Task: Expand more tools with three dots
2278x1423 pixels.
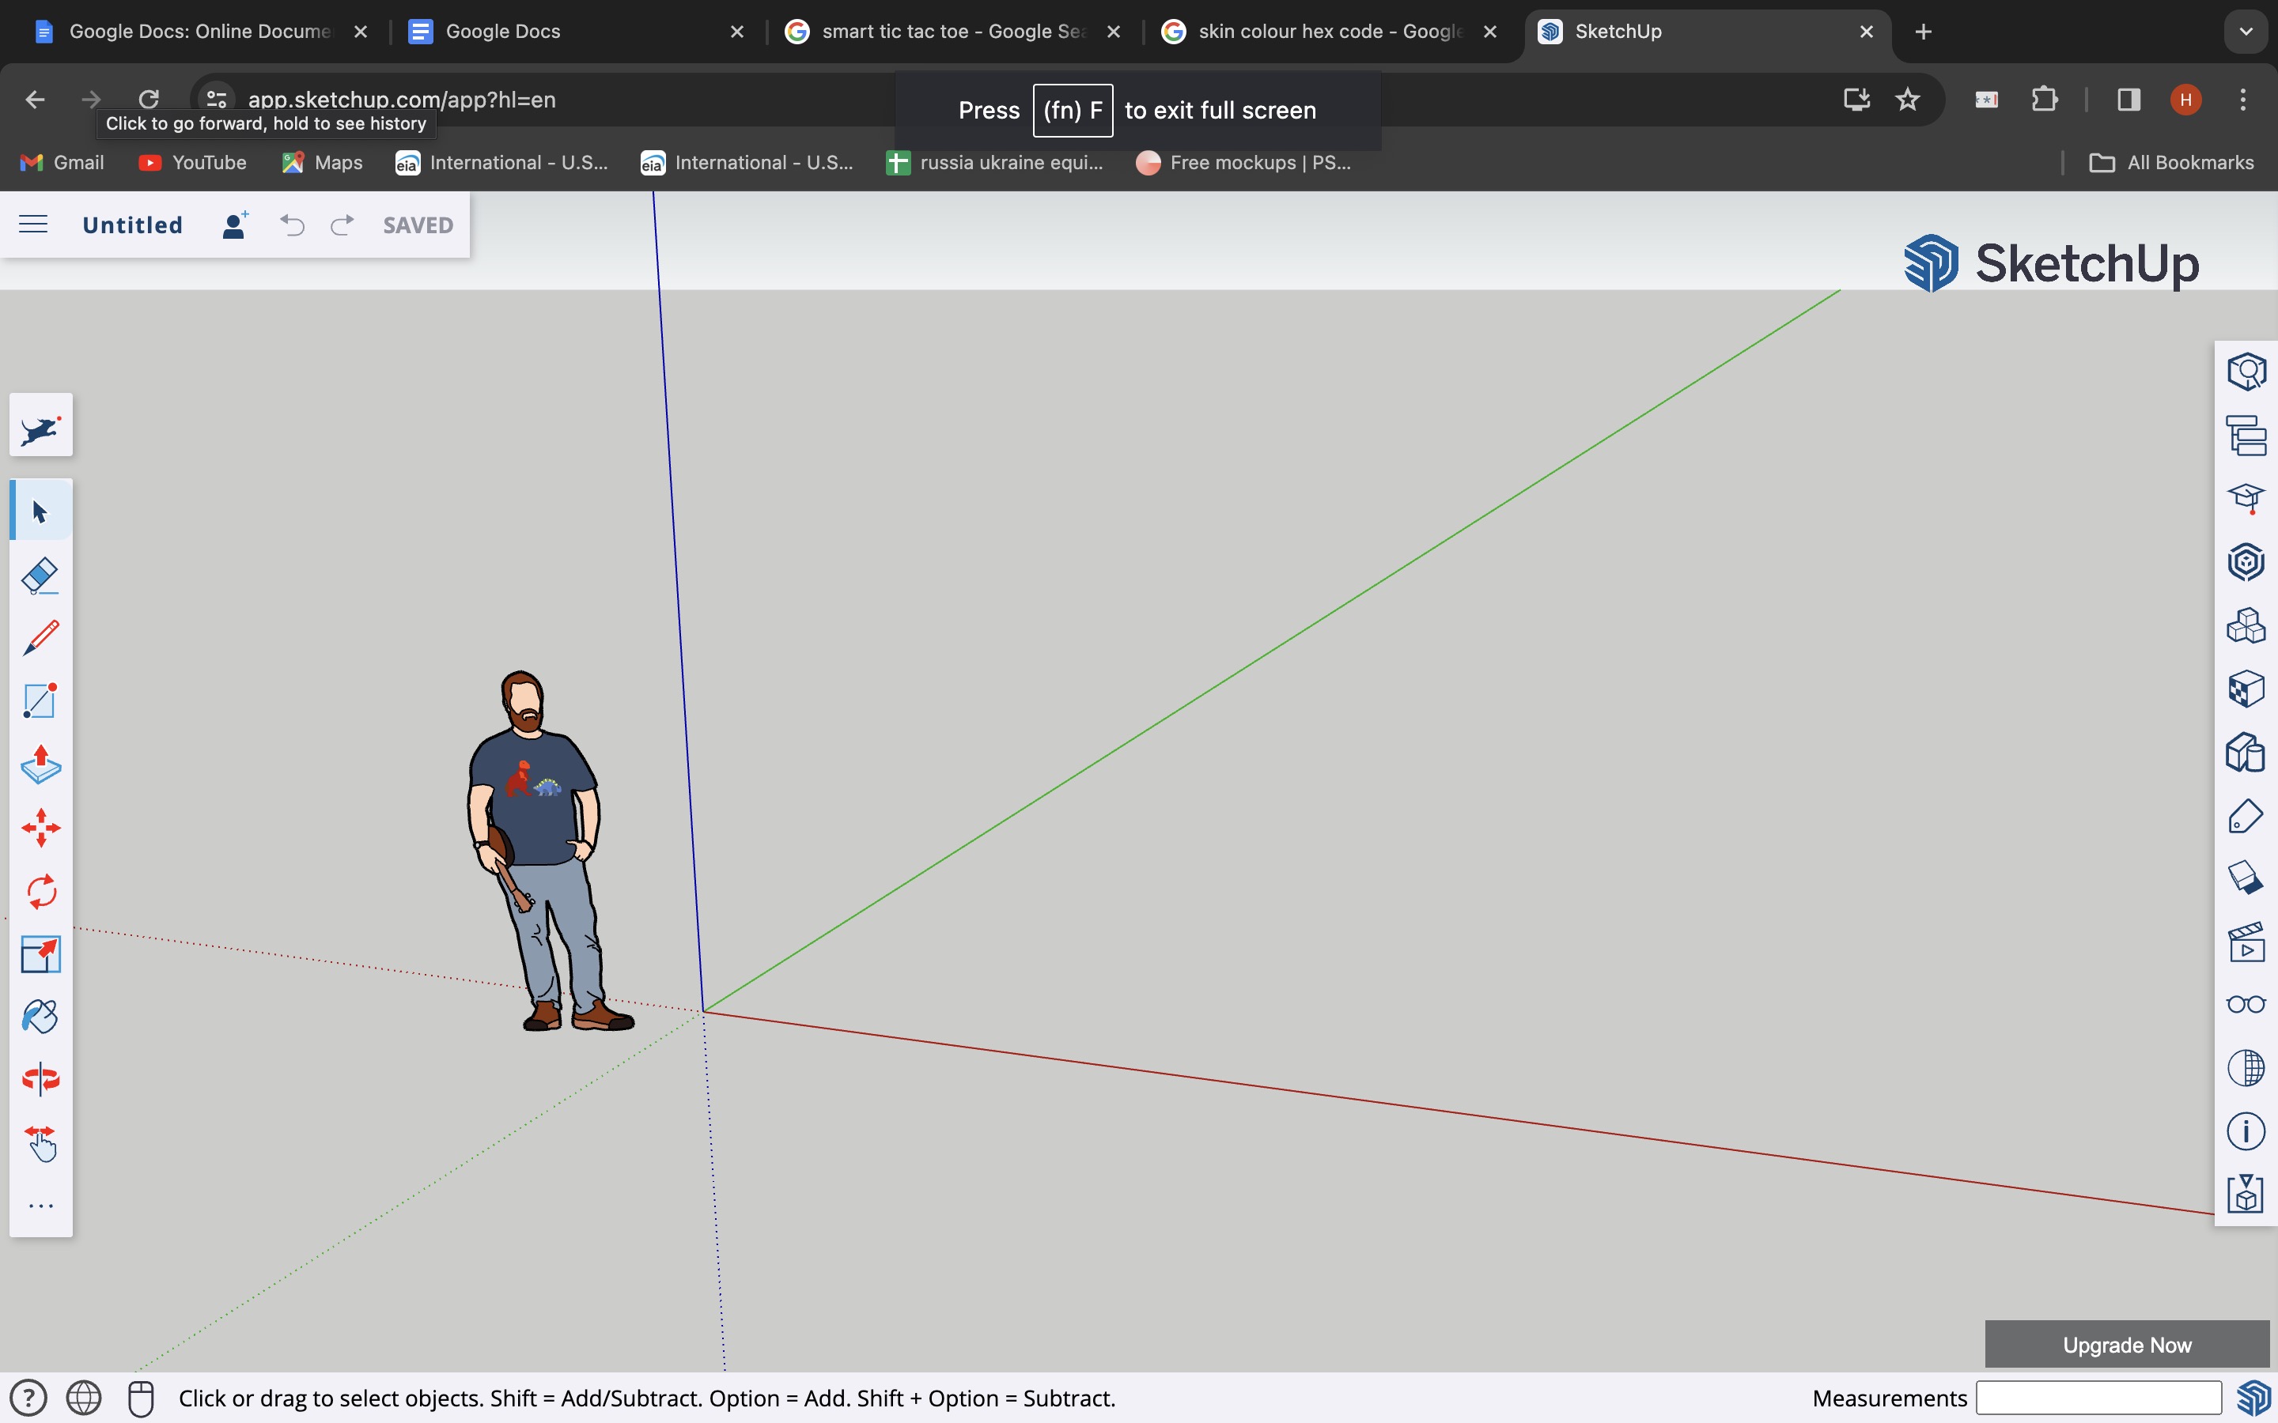Action: point(40,1206)
